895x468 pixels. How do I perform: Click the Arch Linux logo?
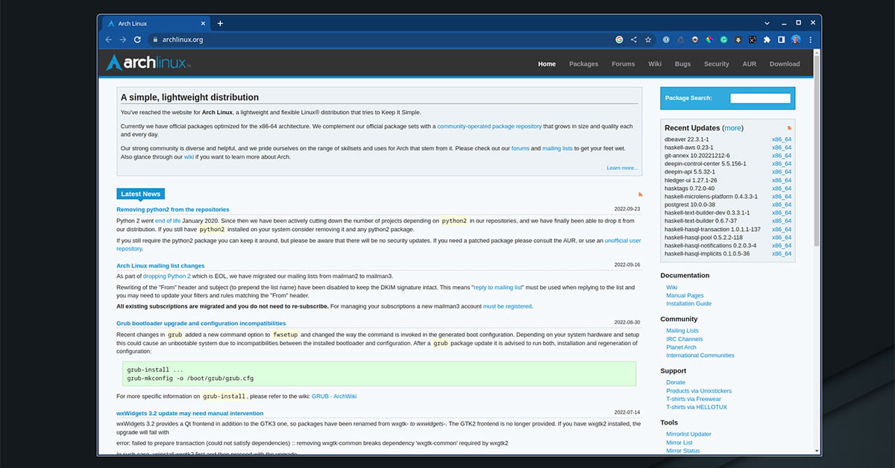148,63
